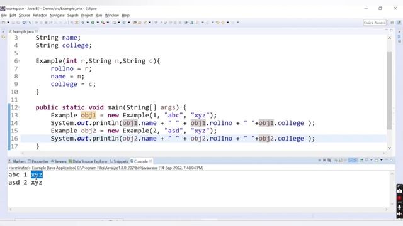403x226 pixels.
Task: Minimize the Console view panel
Action: pos(386,160)
